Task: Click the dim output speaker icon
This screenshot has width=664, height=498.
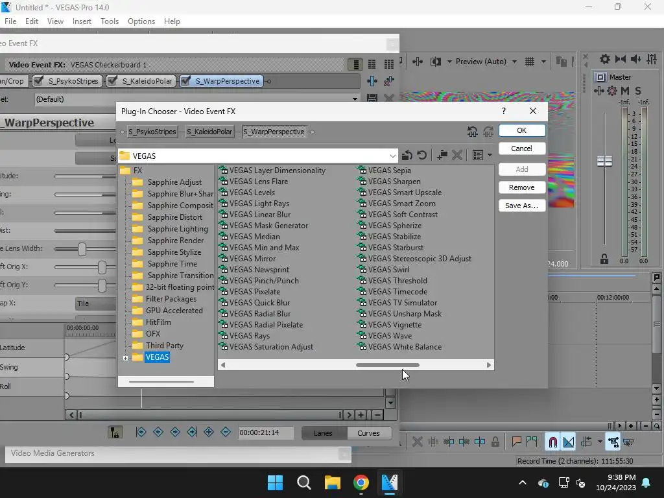Action: pos(636,59)
